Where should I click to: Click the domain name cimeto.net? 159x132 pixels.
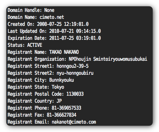pyautogui.click(x=52, y=17)
